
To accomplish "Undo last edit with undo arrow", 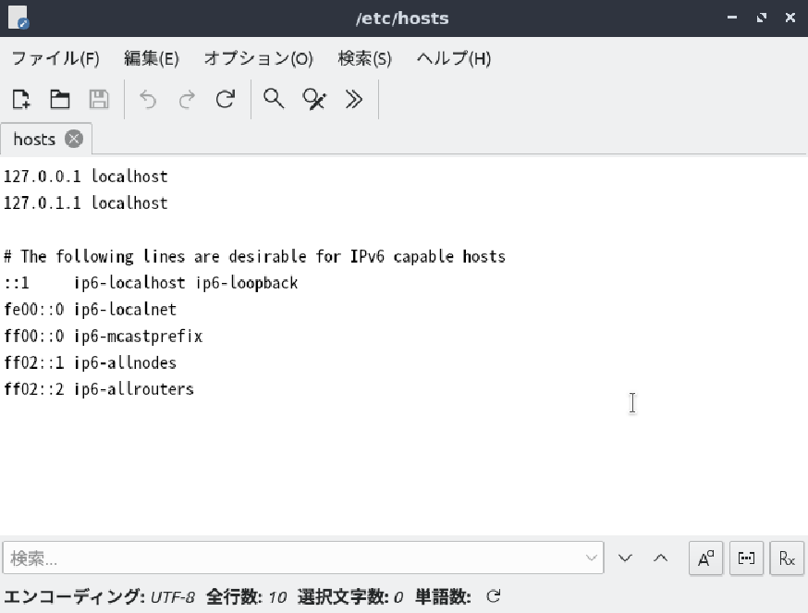I will coord(148,99).
